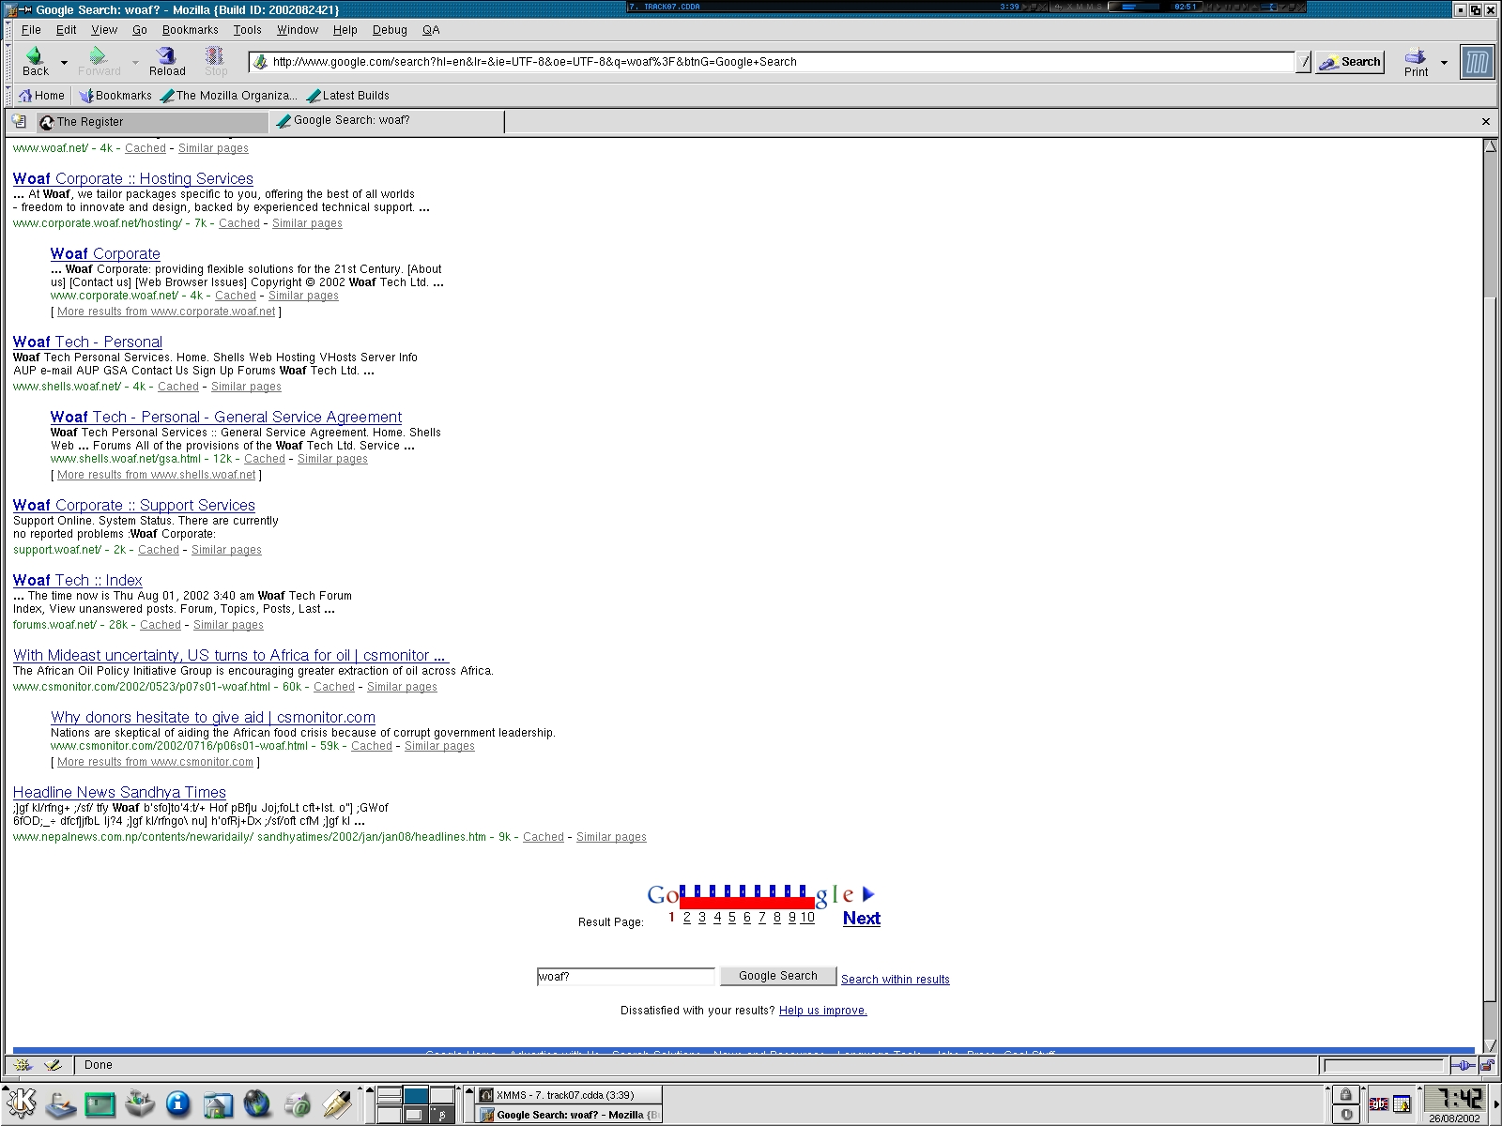Click the Next results page link
This screenshot has width=1502, height=1126.
(862, 919)
